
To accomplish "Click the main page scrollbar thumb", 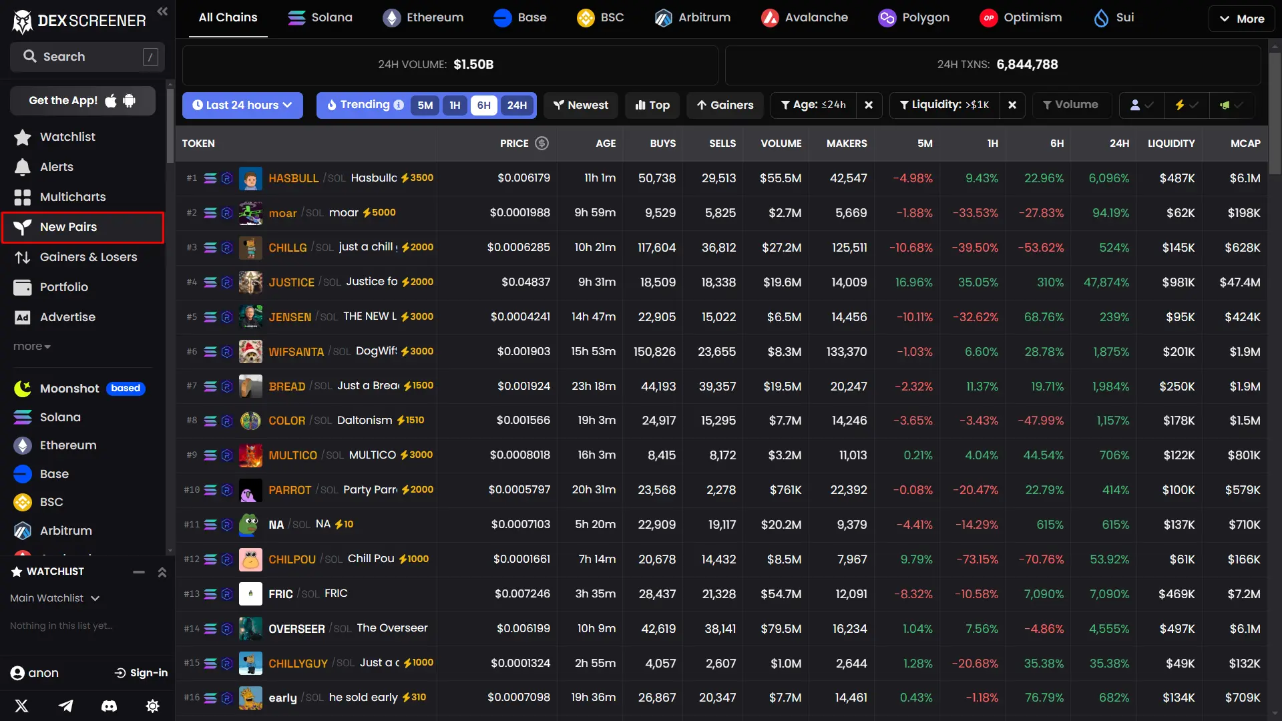I will [1275, 113].
